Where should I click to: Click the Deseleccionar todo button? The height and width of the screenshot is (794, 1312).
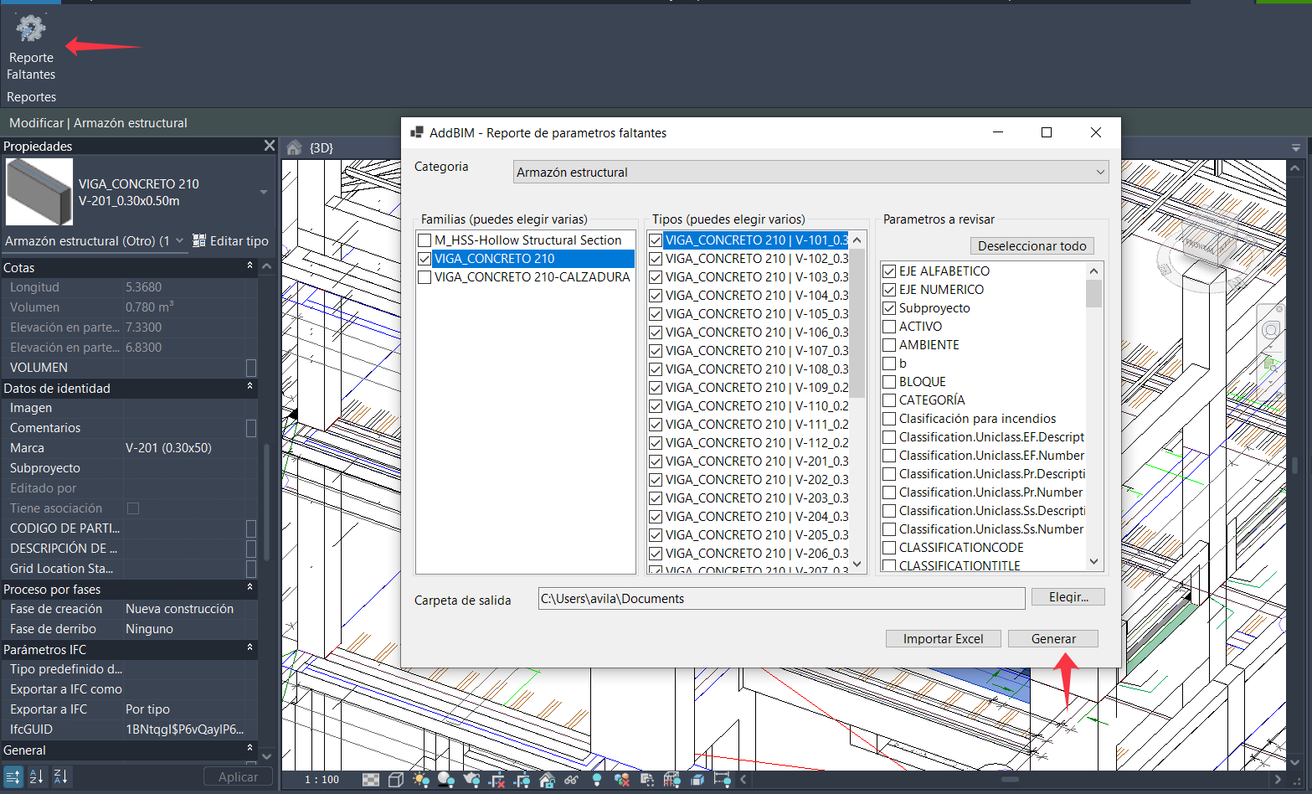[x=1032, y=246]
